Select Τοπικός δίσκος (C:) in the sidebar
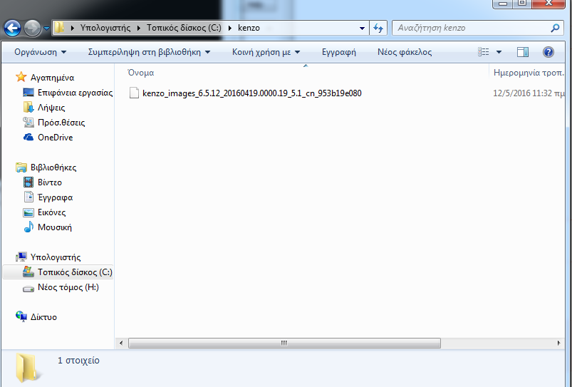572x387 pixels. (75, 272)
